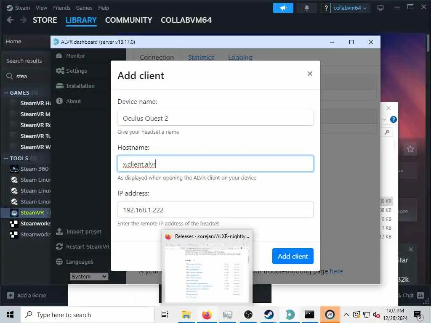Click Import preset in ALVR sidebar
Viewport: 431px width, 323px height.
point(78,232)
